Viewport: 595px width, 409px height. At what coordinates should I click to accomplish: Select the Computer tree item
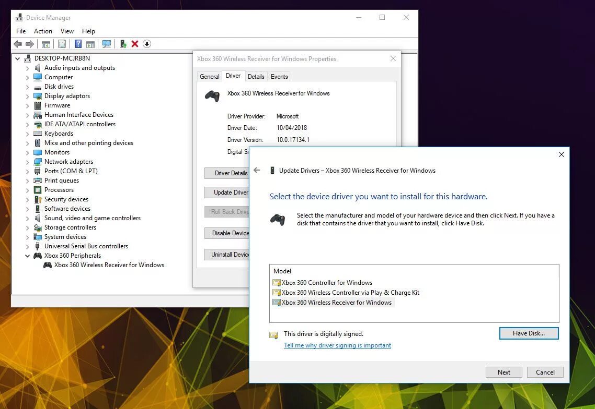(58, 77)
